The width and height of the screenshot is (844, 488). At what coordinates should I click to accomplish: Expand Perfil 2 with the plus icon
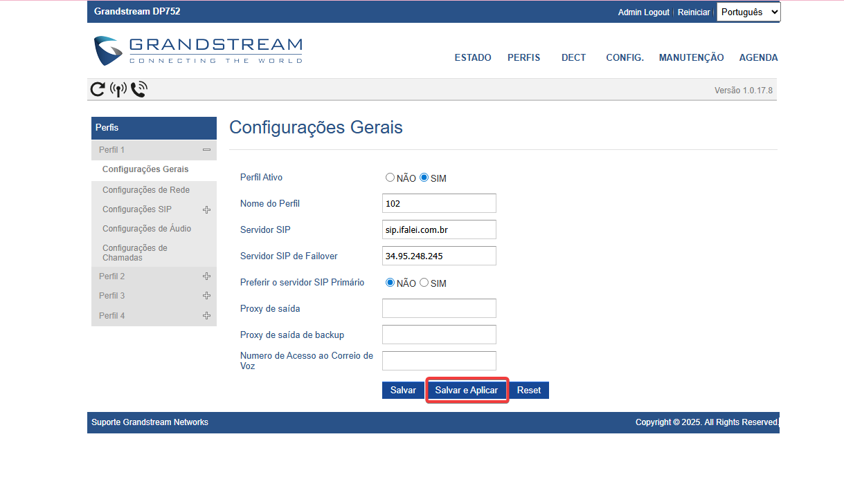[206, 276]
